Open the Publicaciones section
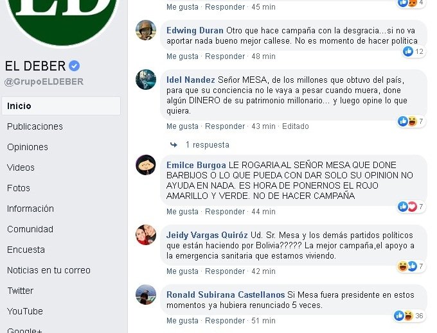This screenshot has height=333, width=437. click(x=35, y=126)
